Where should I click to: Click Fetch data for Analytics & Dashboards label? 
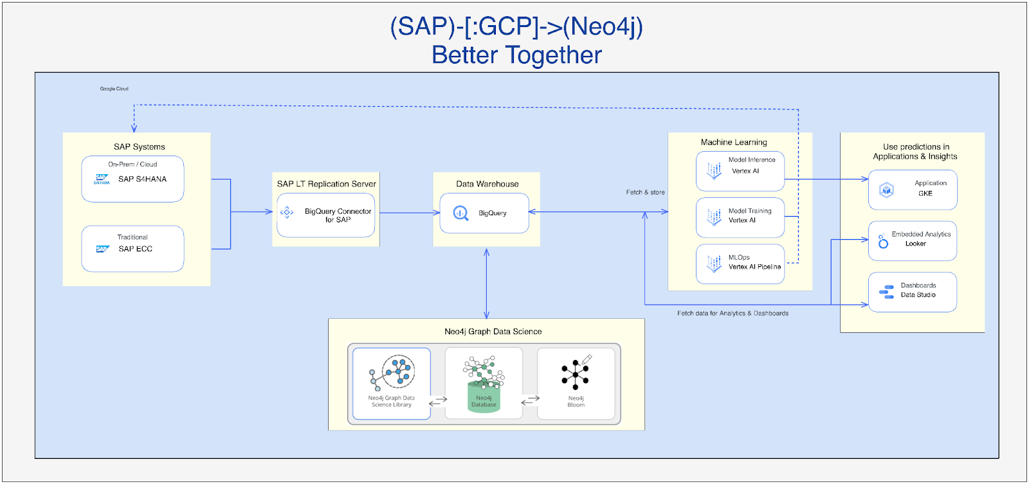point(733,314)
